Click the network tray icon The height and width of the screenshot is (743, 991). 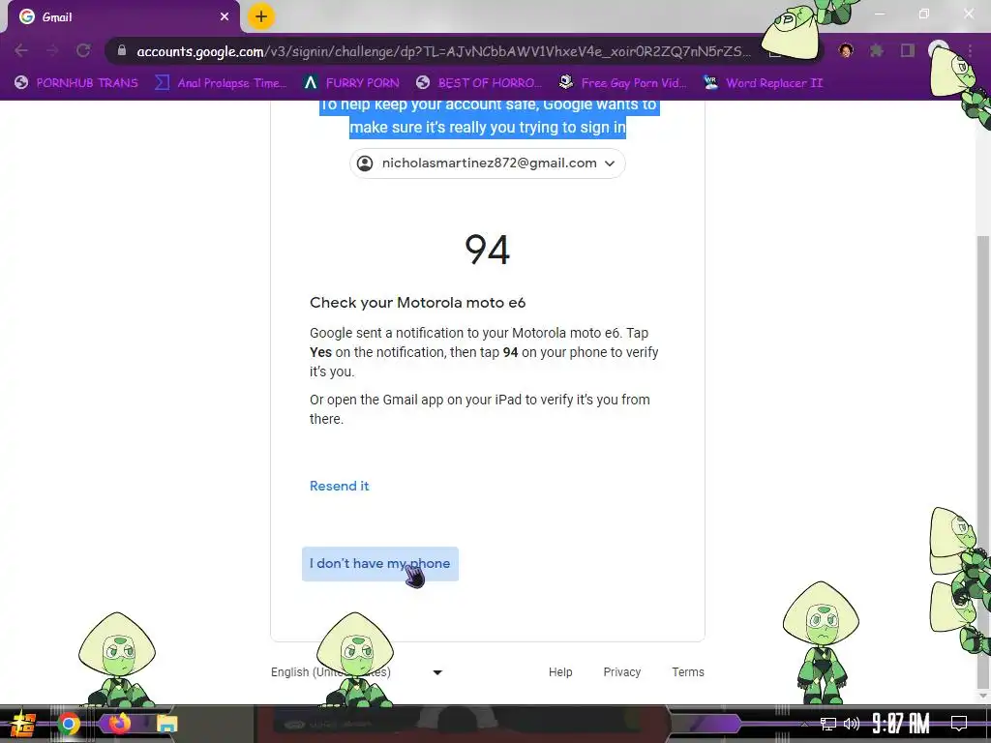point(828,724)
